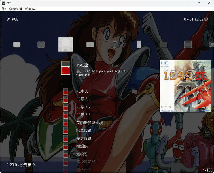Select the dark cross-shaped console icon
This screenshot has width=214, height=173.
tap(115, 44)
